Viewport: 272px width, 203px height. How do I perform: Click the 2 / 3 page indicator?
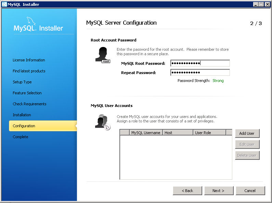pyautogui.click(x=256, y=23)
